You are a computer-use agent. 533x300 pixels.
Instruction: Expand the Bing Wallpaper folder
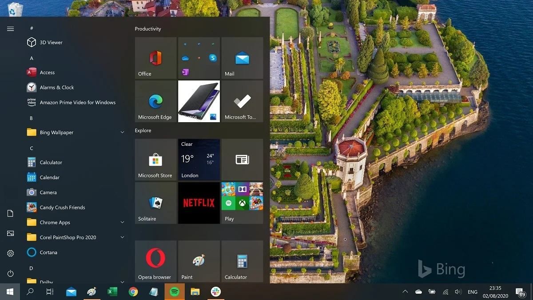pyautogui.click(x=122, y=132)
